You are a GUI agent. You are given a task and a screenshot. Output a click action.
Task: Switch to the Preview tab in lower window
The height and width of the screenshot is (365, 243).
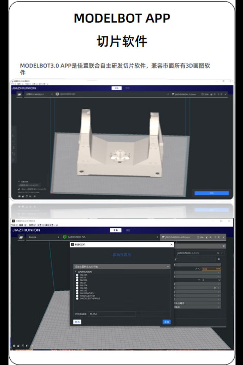[x=128, y=230]
